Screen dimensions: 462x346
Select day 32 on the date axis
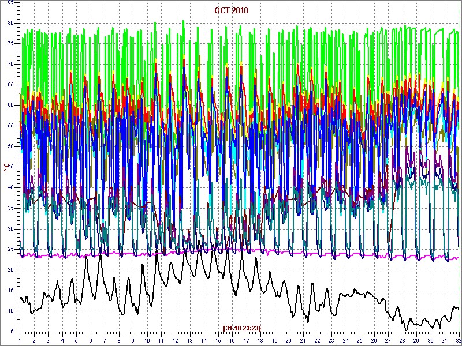[x=458, y=339]
